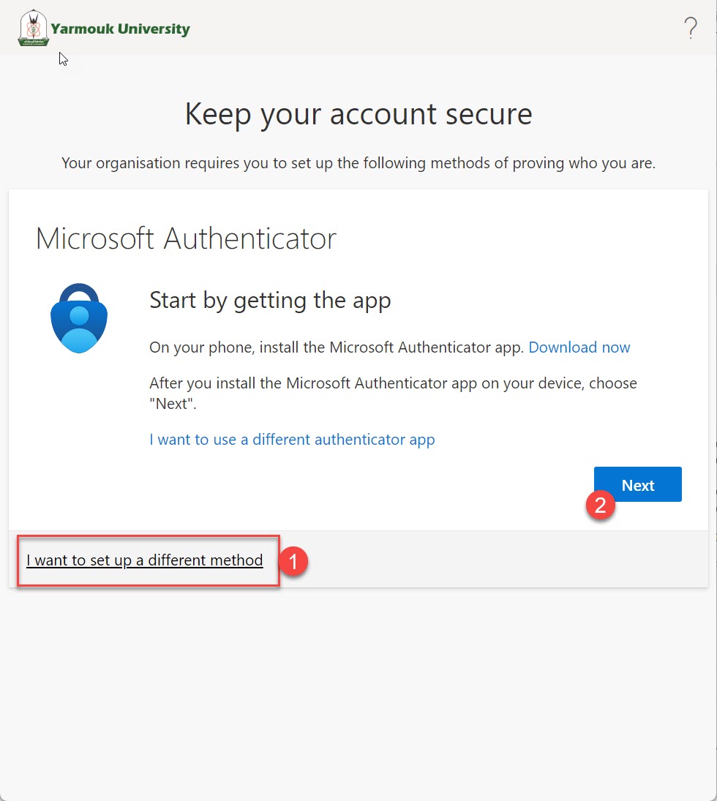This screenshot has width=717, height=801.
Task: Click the 'Start by getting the app' heading
Action: [270, 301]
